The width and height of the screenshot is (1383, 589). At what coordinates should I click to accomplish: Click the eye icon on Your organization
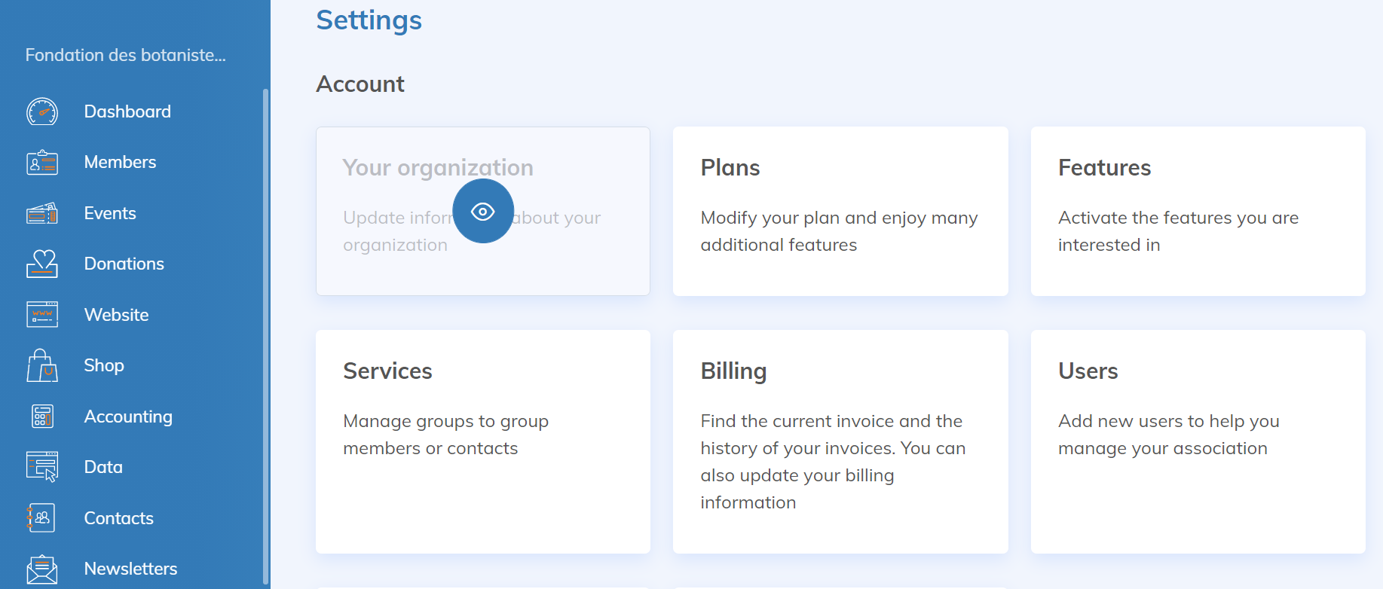tap(483, 212)
